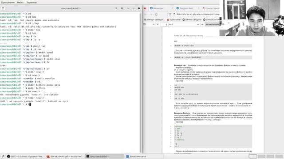Reload the page in Firefox

[156, 14]
